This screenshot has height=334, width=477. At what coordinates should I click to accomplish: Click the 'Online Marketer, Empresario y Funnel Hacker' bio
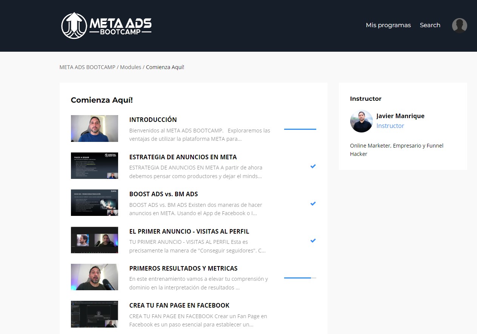(397, 150)
